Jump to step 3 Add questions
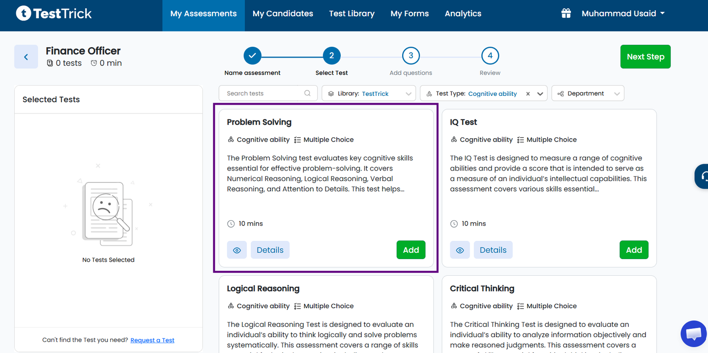Image resolution: width=708 pixels, height=353 pixels. point(411,56)
